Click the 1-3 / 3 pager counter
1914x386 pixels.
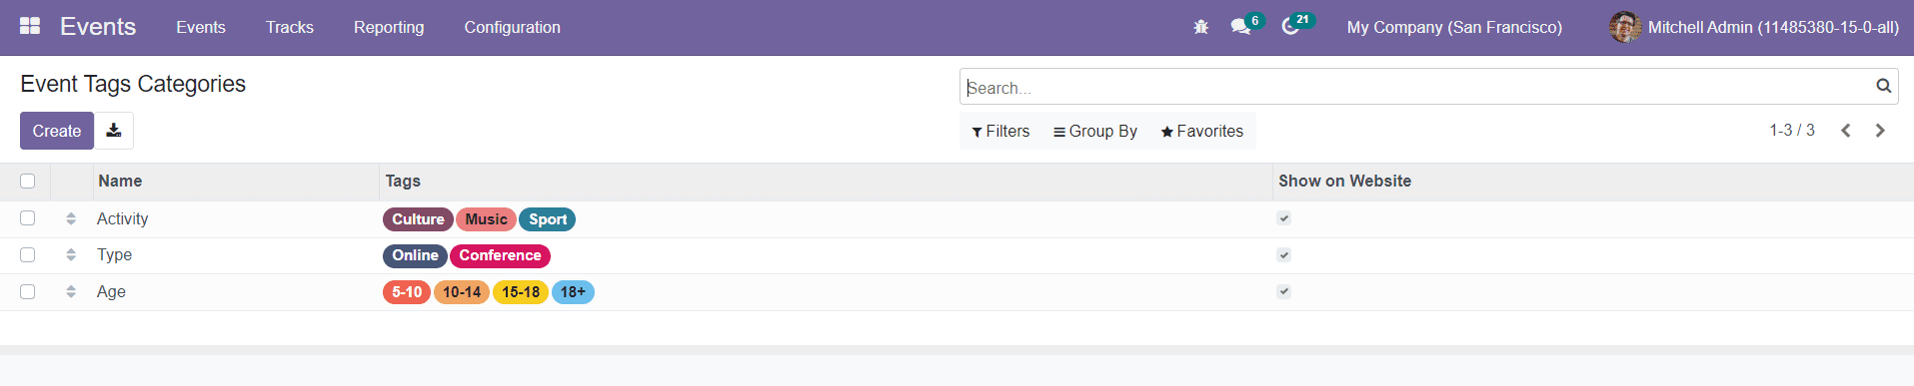click(x=1792, y=131)
